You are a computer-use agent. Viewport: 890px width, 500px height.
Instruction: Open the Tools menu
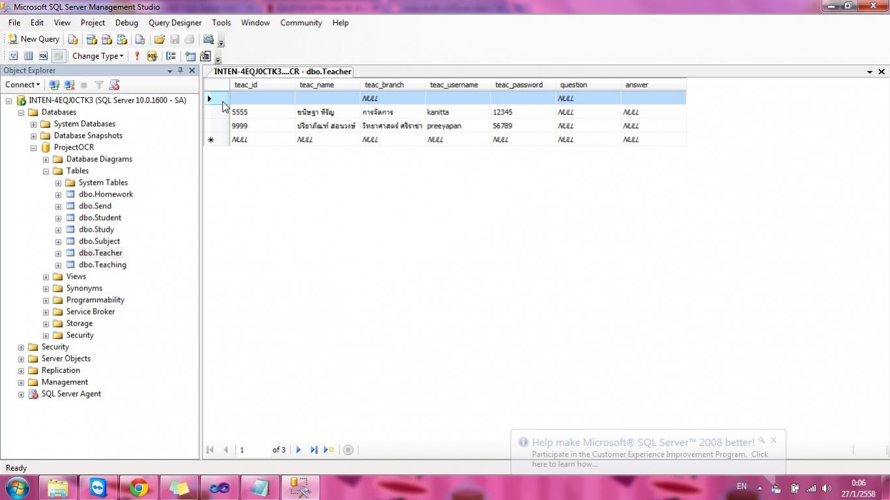pos(221,22)
